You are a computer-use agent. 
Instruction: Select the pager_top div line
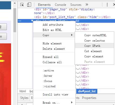(x=64, y=11)
